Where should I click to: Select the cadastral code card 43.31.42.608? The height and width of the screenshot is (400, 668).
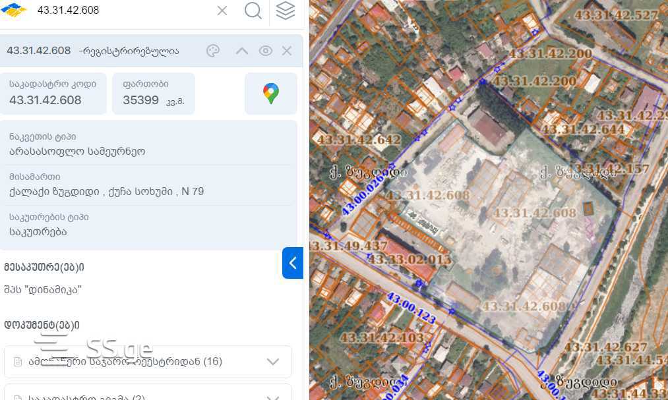pos(53,94)
